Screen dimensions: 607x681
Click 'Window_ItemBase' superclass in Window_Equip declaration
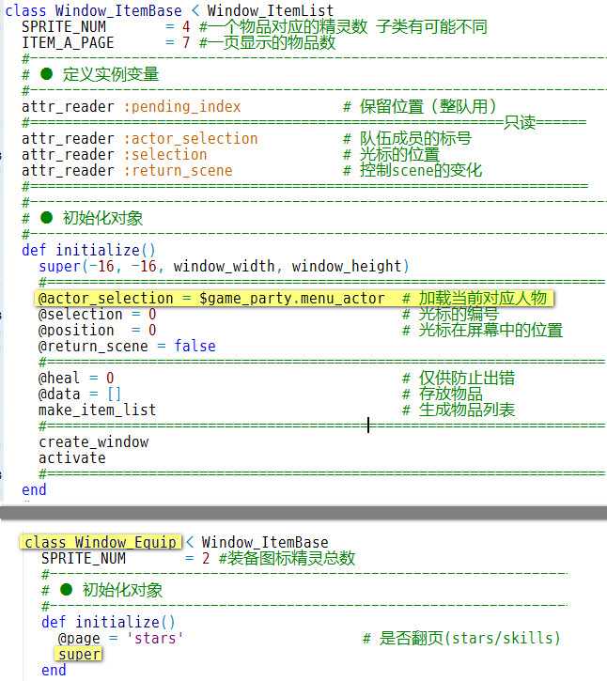tap(265, 542)
